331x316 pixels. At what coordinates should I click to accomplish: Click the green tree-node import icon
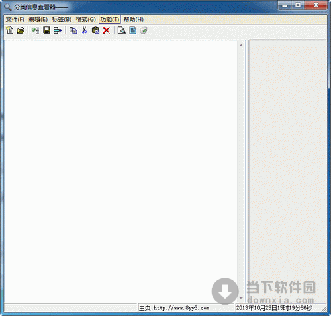click(35, 30)
